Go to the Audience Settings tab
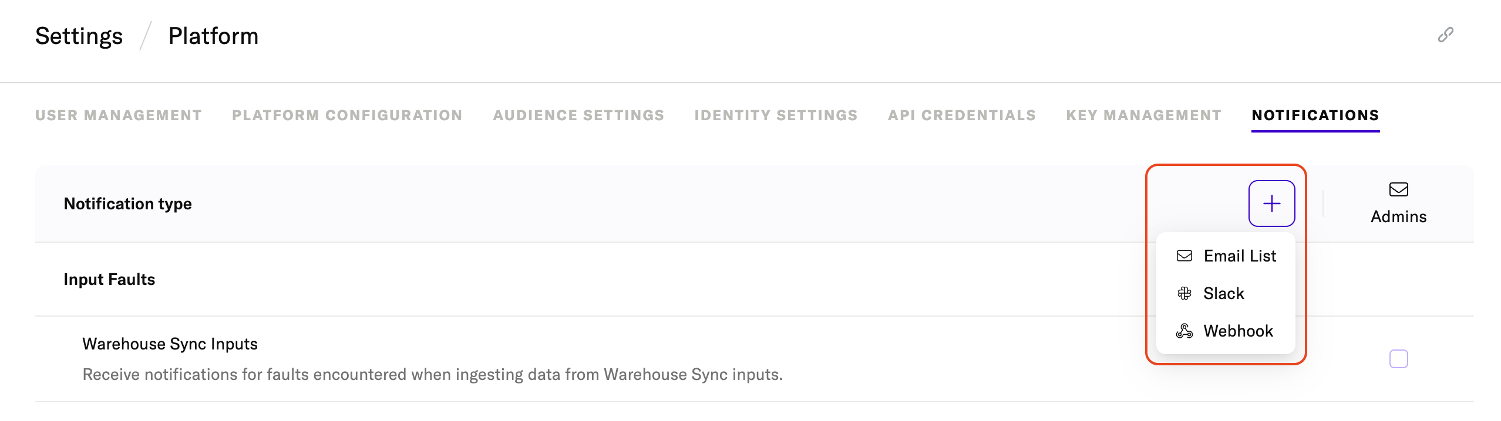Viewport: 1501px width, 421px height. [578, 116]
